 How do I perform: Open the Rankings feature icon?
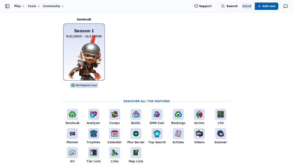coord(178,114)
